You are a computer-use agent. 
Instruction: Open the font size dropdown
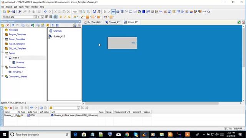[x=42, y=17]
